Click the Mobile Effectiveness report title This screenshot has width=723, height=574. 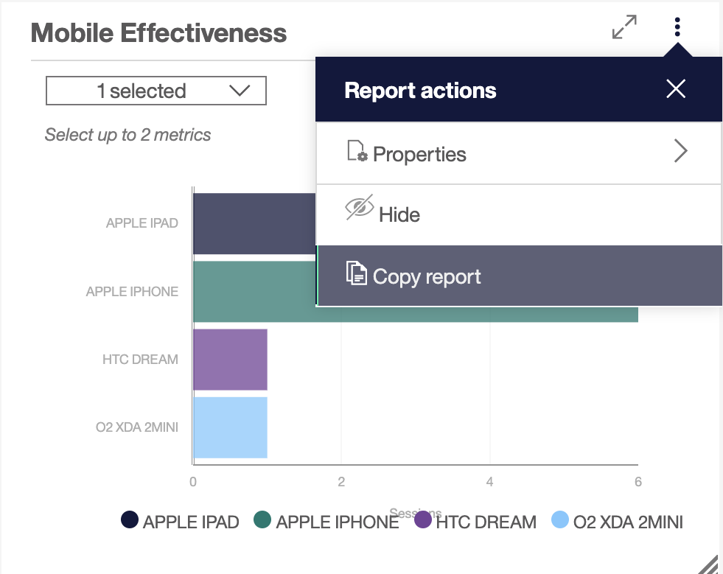click(x=158, y=33)
